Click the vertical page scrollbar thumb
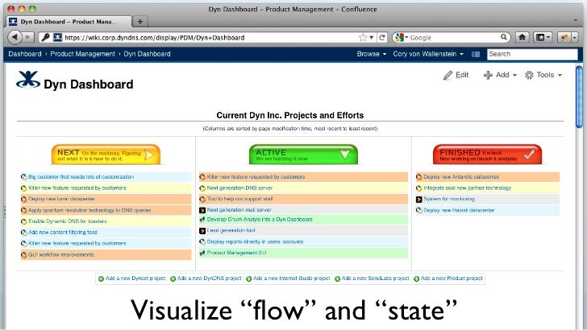 (x=579, y=97)
